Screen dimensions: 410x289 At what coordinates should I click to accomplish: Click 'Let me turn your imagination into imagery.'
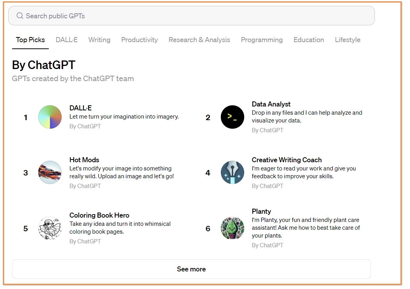coord(124,117)
